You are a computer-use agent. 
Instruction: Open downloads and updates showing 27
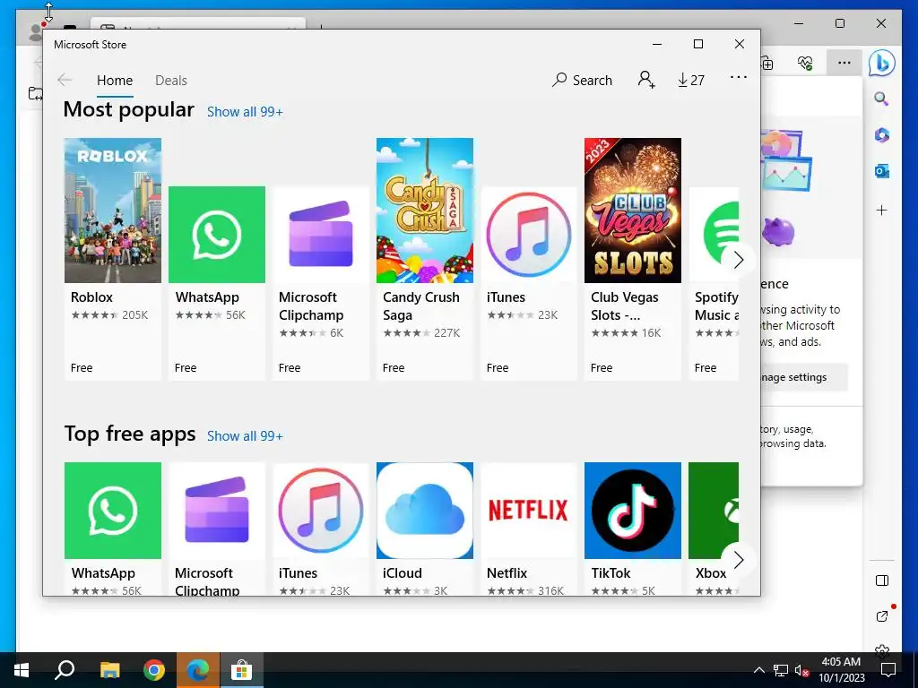click(x=691, y=80)
